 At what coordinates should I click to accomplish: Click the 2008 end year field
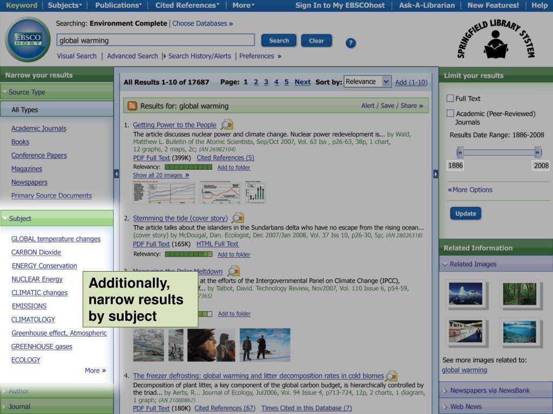tap(541, 165)
